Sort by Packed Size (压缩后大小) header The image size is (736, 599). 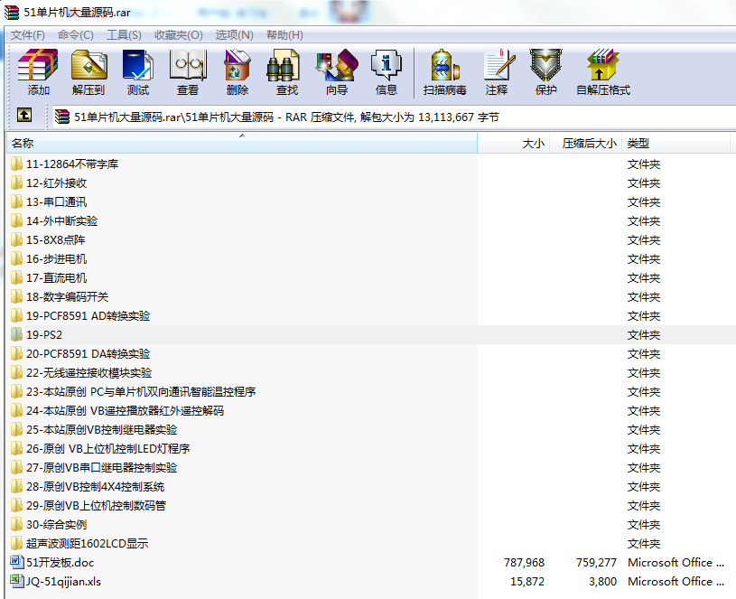click(x=585, y=143)
